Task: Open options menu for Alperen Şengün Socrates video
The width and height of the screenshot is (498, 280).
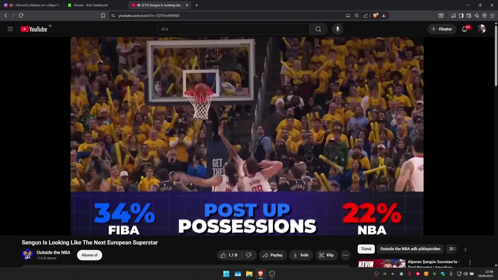Action: (470, 262)
